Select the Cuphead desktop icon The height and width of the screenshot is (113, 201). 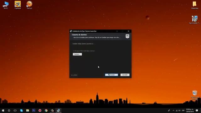pyautogui.click(x=18, y=5)
